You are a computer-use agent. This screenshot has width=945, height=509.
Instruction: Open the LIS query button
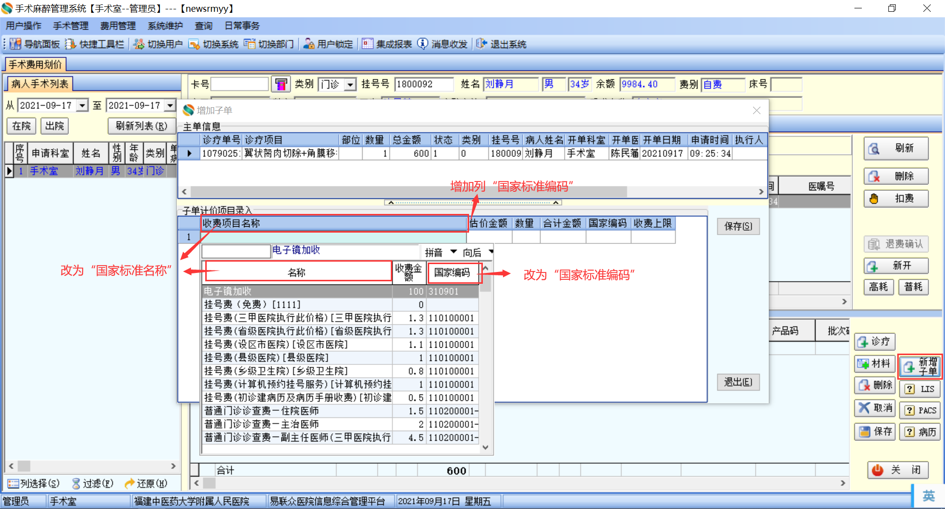point(920,389)
